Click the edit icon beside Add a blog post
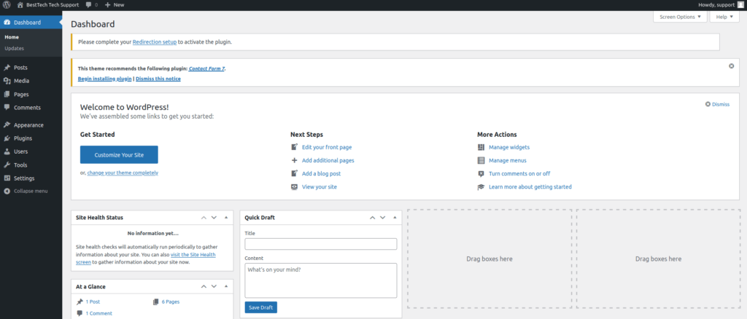The width and height of the screenshot is (747, 319). pos(295,173)
